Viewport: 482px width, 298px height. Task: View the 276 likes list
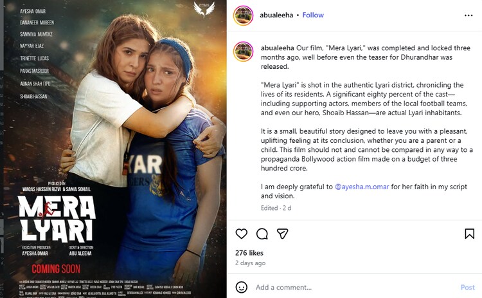pyautogui.click(x=249, y=253)
